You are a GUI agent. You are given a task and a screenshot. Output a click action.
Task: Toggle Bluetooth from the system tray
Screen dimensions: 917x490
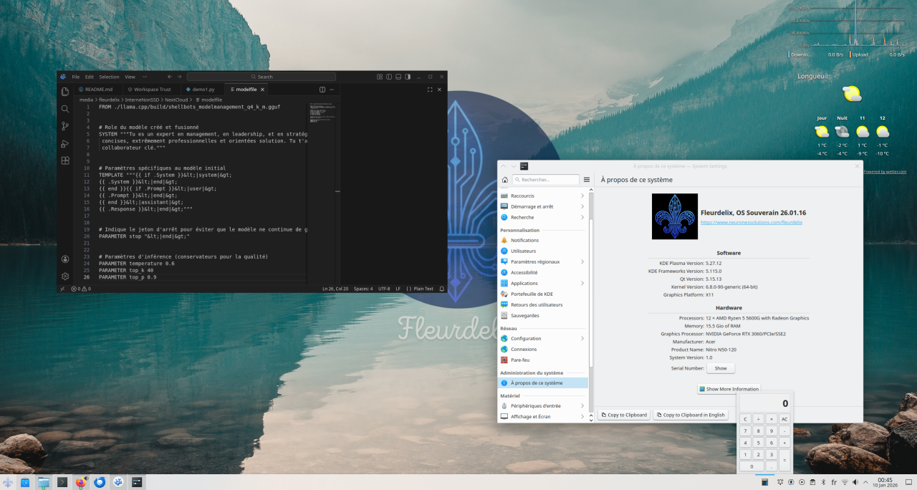(x=823, y=482)
